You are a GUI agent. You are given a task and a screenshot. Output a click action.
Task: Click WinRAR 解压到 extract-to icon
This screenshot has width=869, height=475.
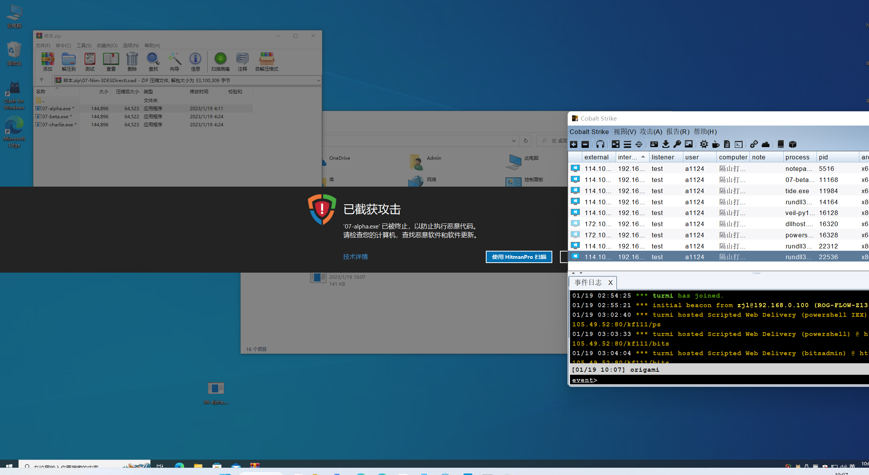[x=69, y=62]
